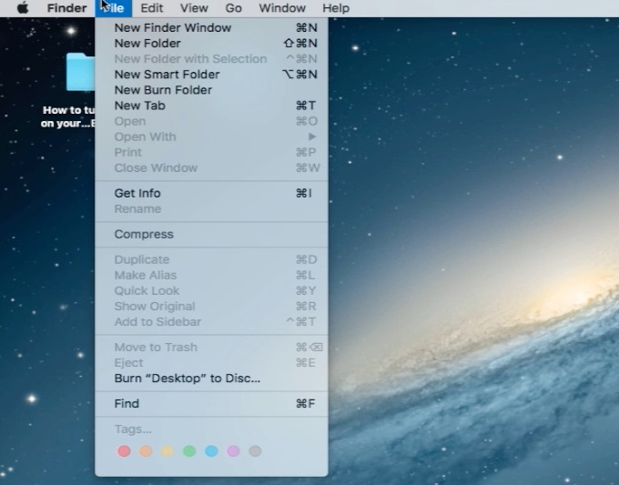Select the desktop folder icon
Image resolution: width=619 pixels, height=485 pixels.
tap(80, 72)
